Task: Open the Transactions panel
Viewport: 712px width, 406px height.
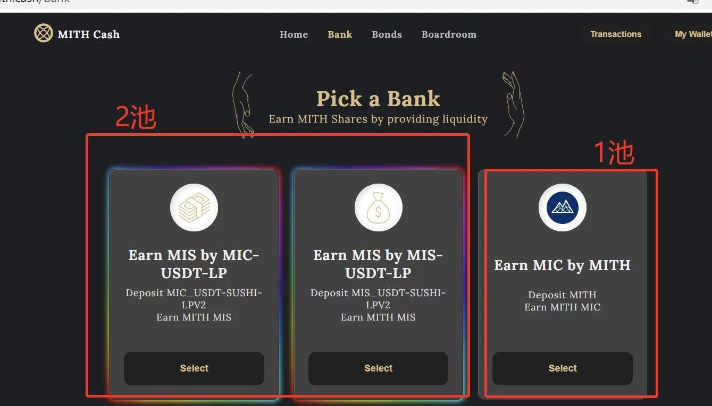Action: pyautogui.click(x=616, y=34)
